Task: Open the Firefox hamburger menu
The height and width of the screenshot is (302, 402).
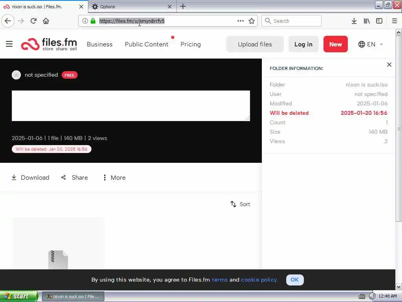Action: [395, 21]
